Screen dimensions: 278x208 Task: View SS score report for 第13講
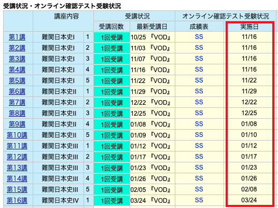[199, 168]
